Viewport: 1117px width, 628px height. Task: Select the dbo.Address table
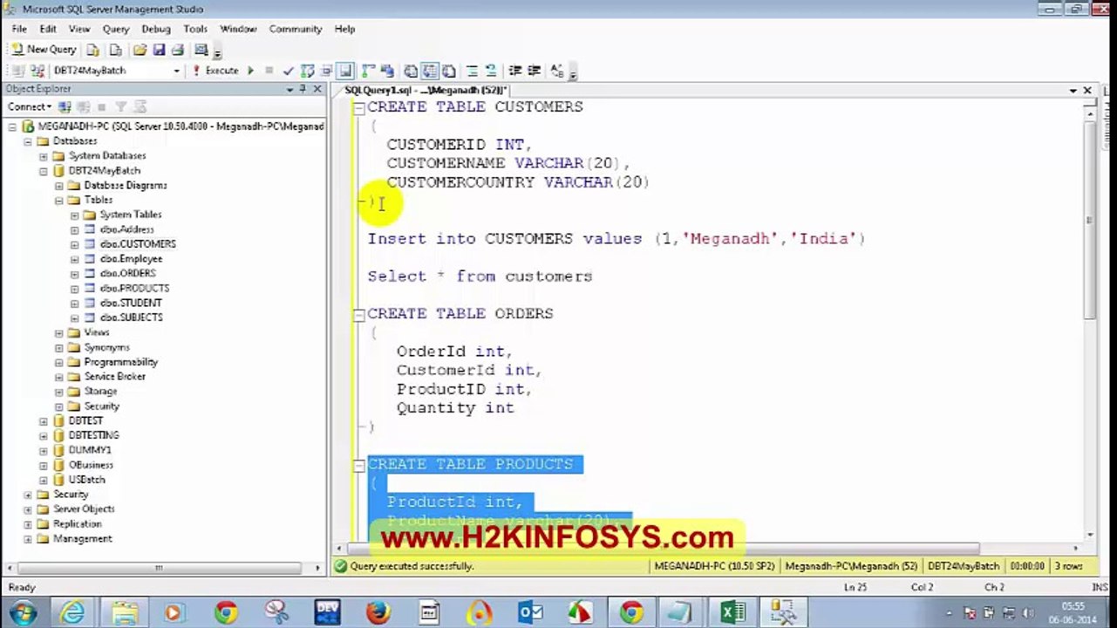126,229
